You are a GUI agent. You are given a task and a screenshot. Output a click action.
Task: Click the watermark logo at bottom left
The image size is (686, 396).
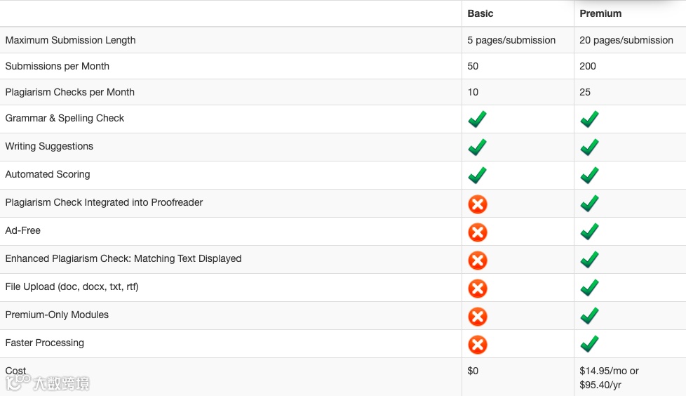tap(48, 383)
